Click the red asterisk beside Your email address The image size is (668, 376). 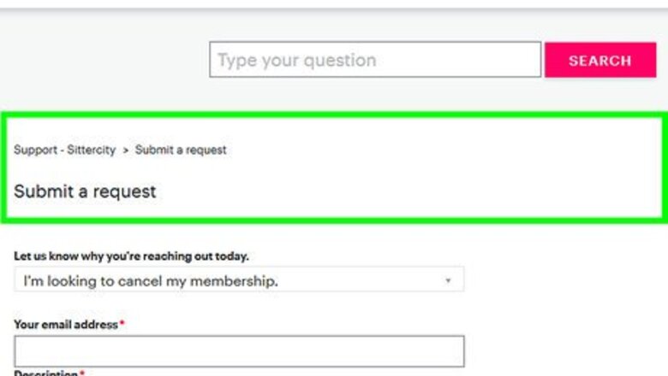[x=122, y=325]
